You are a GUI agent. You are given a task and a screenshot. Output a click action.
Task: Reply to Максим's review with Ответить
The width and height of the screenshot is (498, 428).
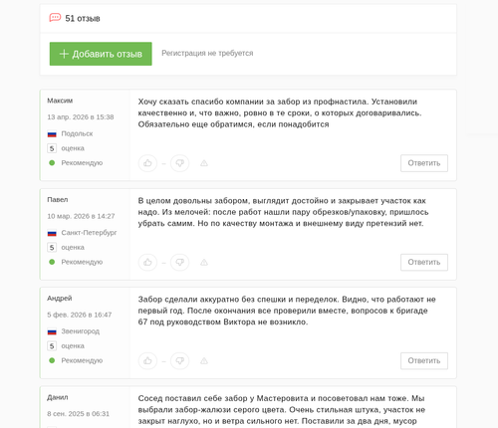(424, 163)
